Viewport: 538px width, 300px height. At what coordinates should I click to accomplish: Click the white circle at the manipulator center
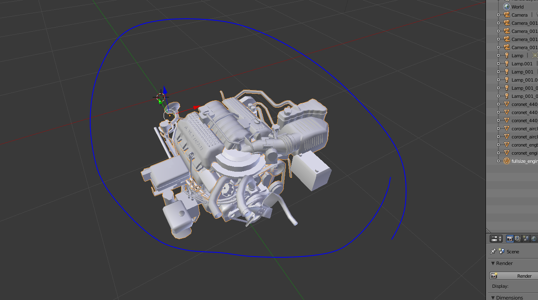(x=169, y=116)
